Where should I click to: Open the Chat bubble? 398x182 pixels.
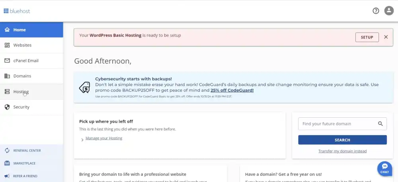tap(384, 169)
